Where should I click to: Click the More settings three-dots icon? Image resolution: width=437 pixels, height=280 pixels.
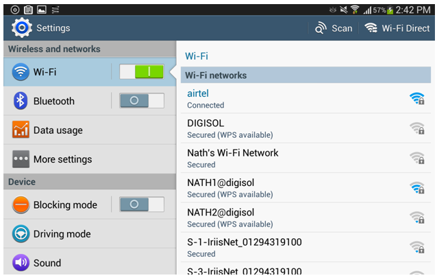click(21, 159)
